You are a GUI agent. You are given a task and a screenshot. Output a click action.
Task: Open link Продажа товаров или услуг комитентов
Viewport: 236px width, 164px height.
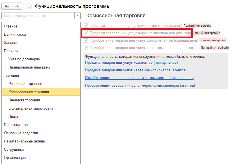click(131, 62)
